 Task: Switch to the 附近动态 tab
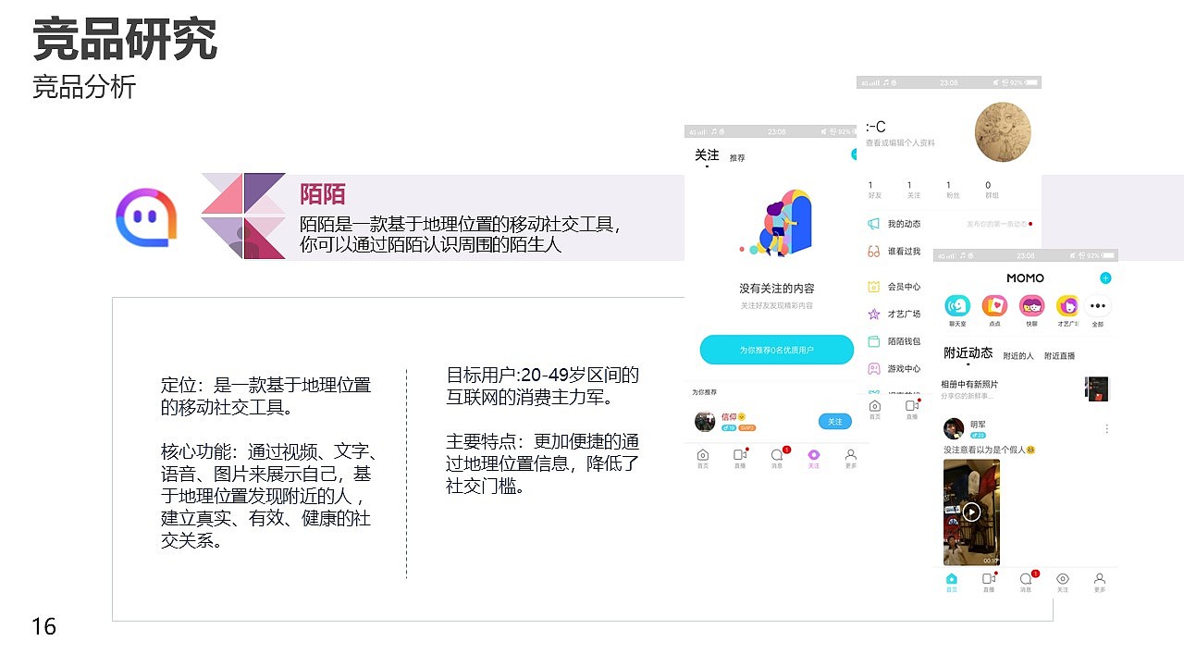968,353
